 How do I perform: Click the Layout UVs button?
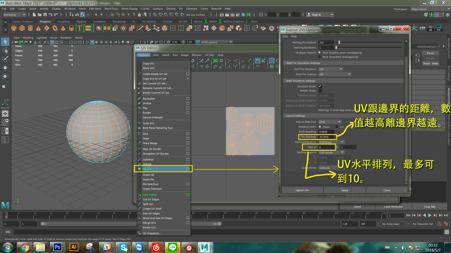[302, 190]
